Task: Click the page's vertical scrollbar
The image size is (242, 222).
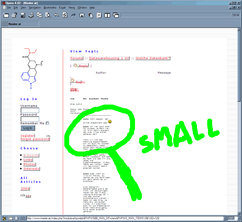Action: 239,114
